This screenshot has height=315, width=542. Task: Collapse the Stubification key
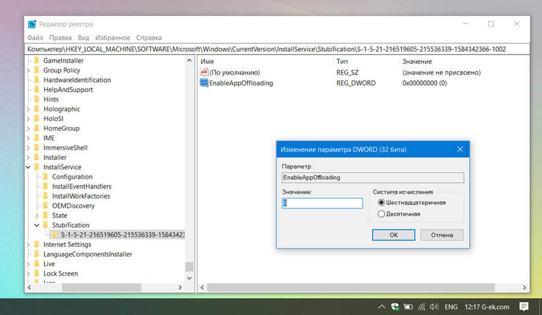37,225
